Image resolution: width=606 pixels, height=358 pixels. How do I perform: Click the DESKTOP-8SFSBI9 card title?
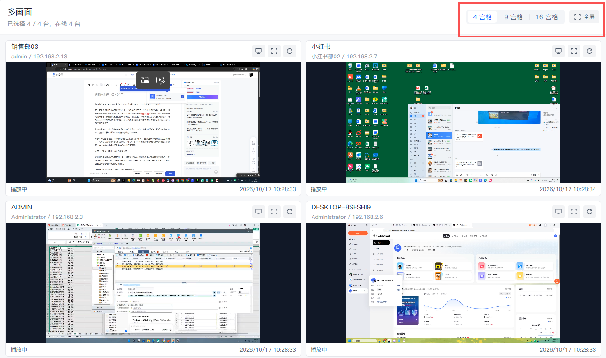pyautogui.click(x=342, y=207)
